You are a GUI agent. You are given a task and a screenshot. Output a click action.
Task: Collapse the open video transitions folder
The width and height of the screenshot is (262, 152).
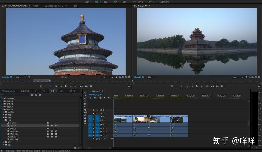point(2,109)
